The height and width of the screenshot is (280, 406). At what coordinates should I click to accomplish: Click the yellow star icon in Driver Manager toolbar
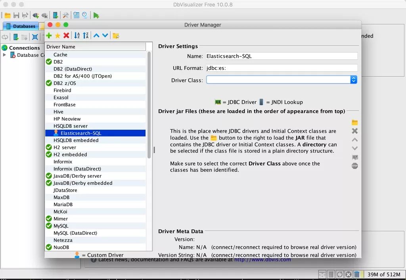[x=57, y=36]
